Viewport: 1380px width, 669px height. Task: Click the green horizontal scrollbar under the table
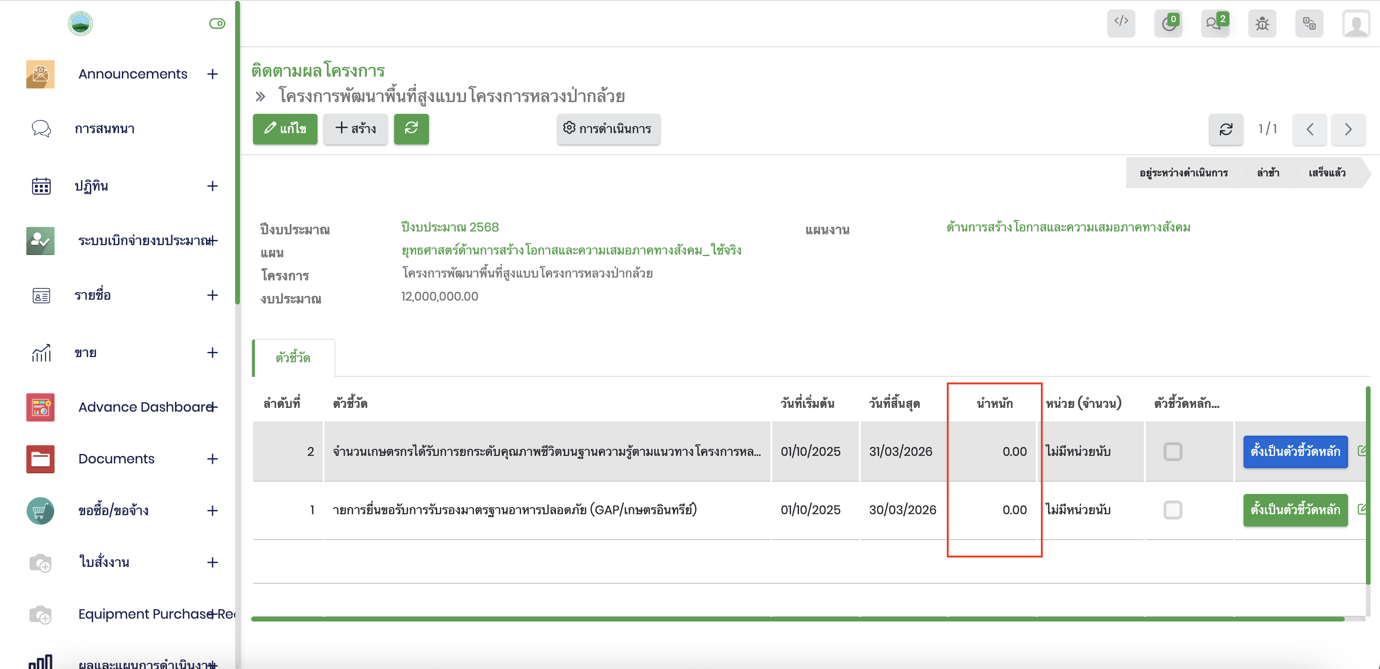coord(797,619)
